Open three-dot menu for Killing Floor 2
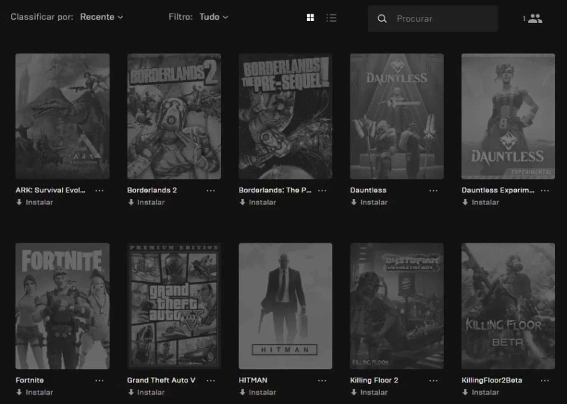Viewport: 567px width, 404px height. [433, 380]
